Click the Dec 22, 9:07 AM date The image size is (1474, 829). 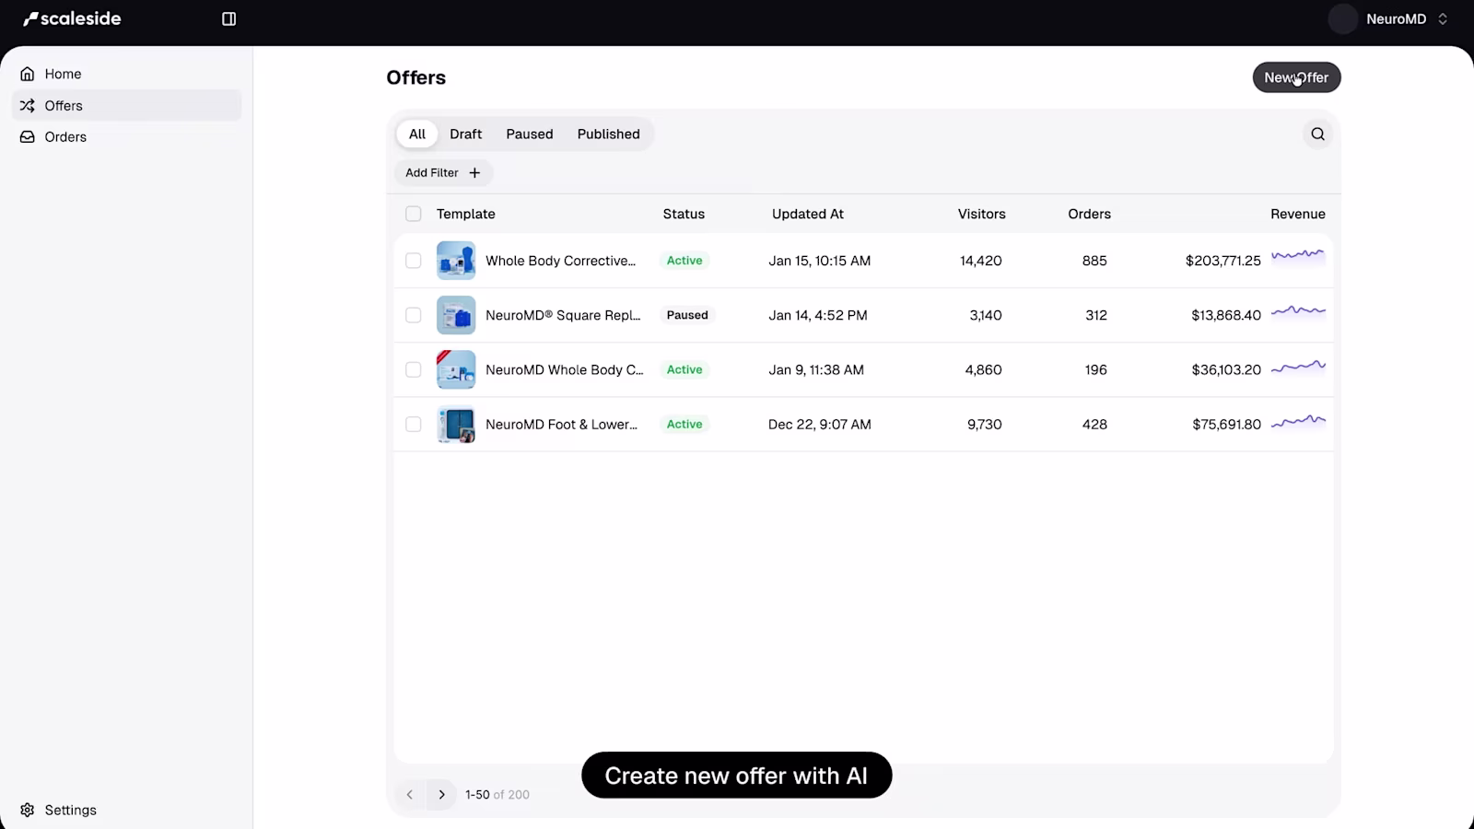click(x=820, y=424)
